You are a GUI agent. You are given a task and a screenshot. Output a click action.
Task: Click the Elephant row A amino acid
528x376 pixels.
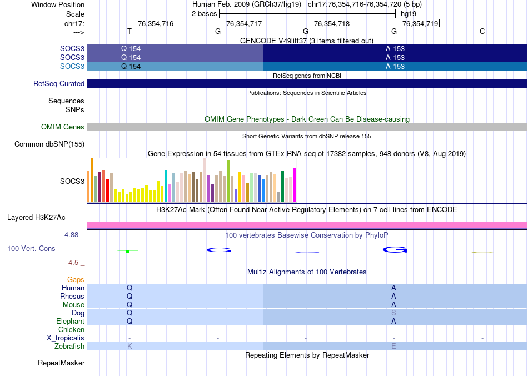click(x=393, y=321)
